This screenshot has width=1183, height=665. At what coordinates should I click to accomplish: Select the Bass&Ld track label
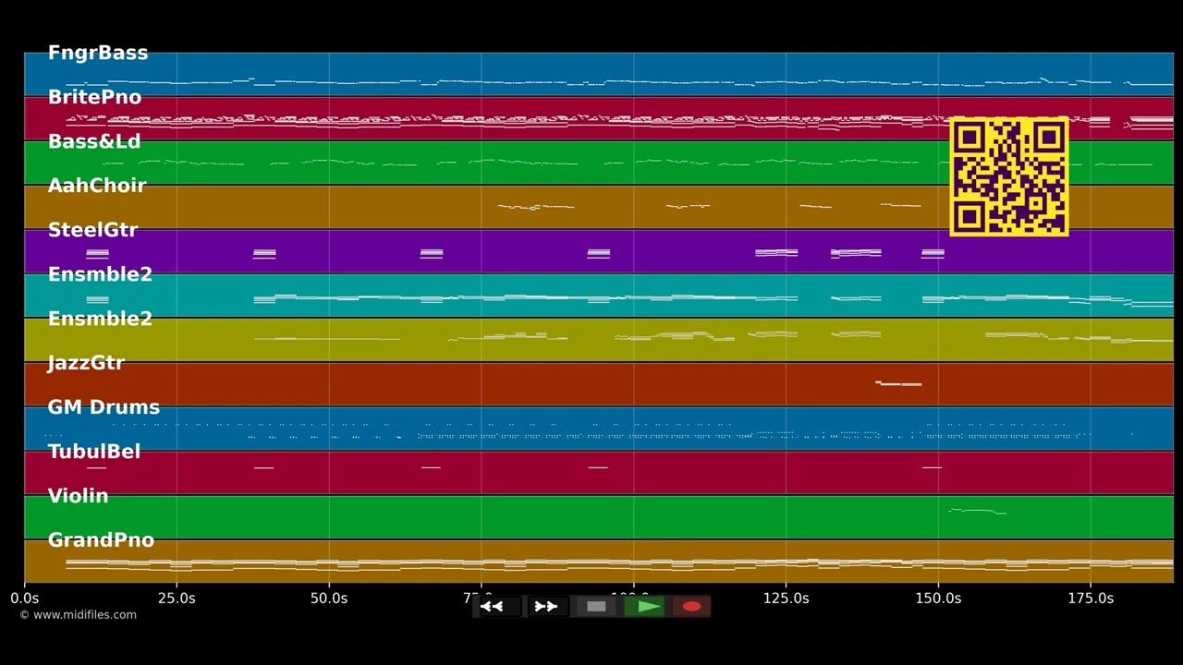94,141
